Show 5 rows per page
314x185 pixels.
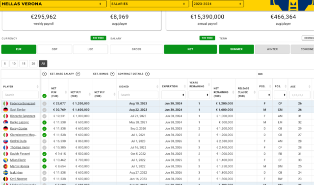point(5,64)
